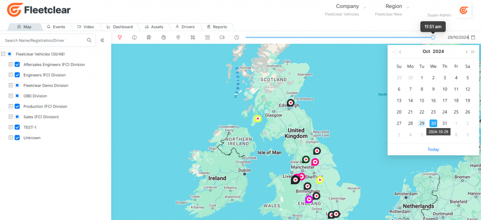481x220 pixels.
Task: Expand the TEST-1 node
Action: pyautogui.click(x=10, y=127)
